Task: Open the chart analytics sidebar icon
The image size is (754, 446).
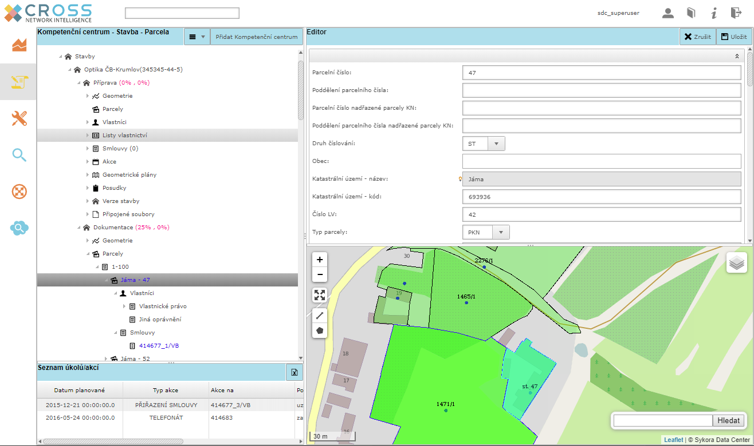Action: (19, 45)
